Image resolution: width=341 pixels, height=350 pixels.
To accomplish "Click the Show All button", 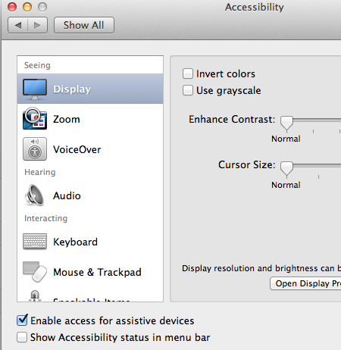I will click(84, 25).
